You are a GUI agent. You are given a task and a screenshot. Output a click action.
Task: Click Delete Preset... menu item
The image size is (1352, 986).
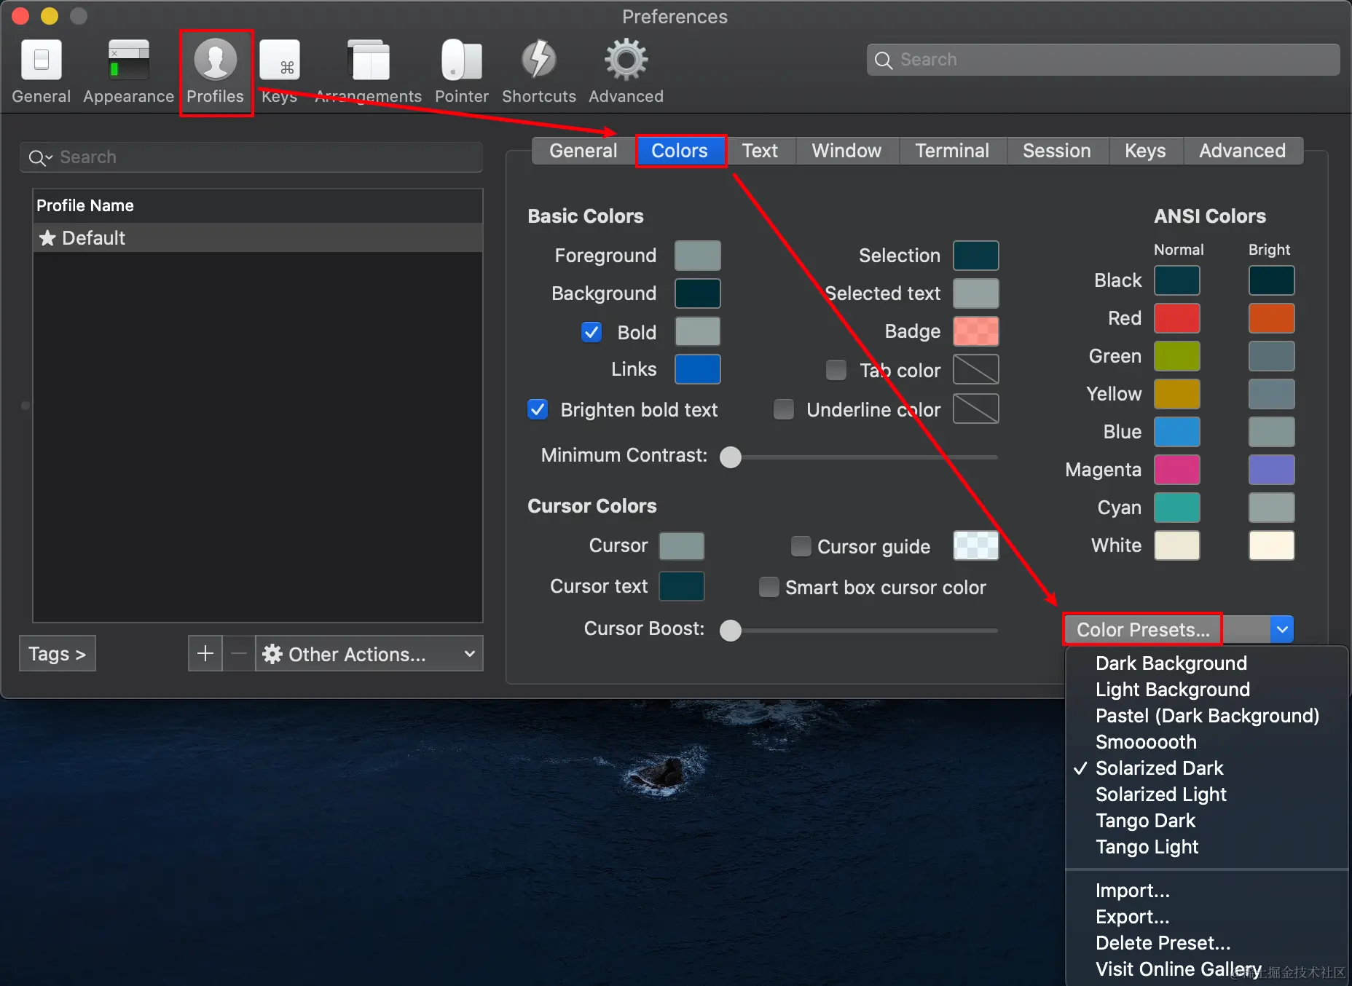1206,943
